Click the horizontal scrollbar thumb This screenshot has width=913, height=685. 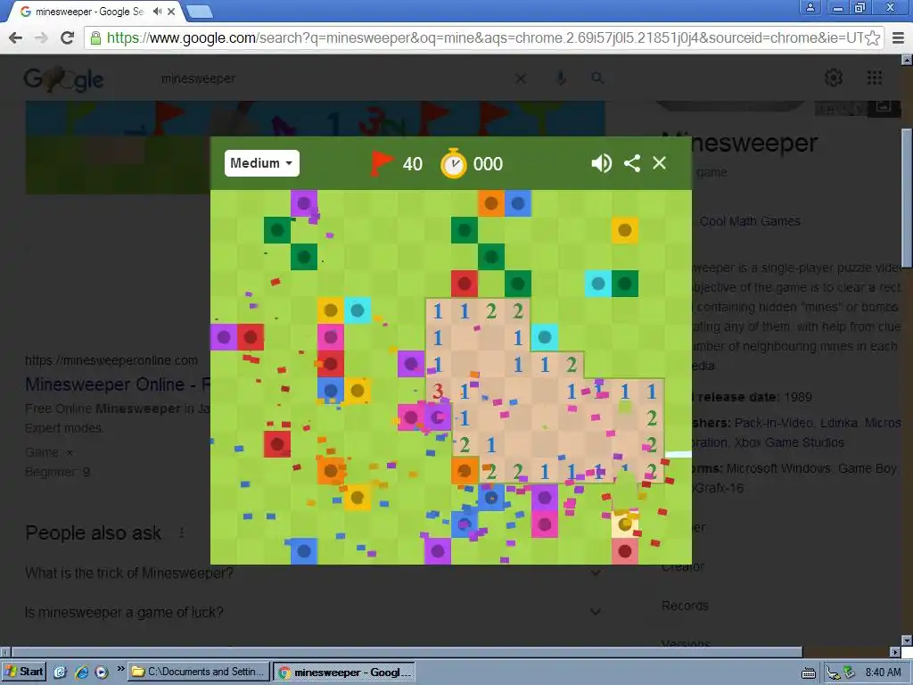[407, 652]
